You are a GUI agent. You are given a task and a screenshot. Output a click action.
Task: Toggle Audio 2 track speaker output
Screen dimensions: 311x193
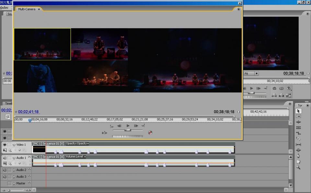5,170
